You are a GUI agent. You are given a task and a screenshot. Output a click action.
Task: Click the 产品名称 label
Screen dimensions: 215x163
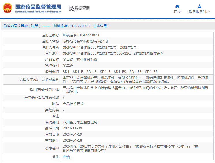[52, 60]
